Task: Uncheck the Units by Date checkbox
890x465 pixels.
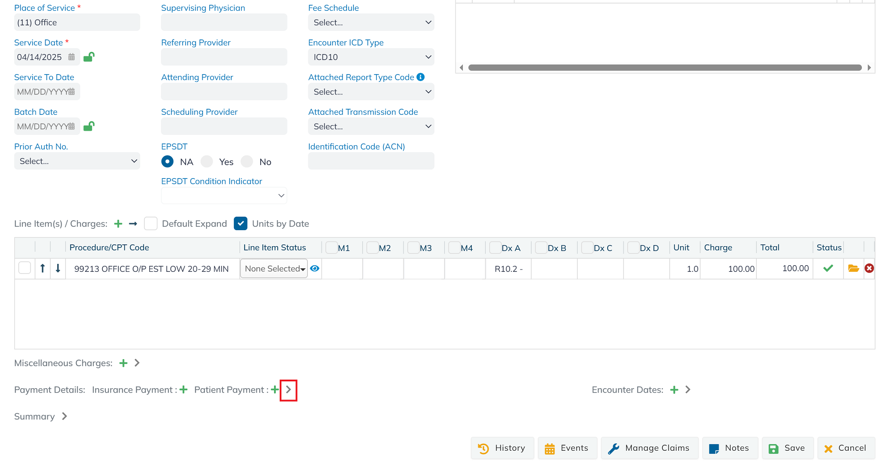Action: pyautogui.click(x=240, y=224)
